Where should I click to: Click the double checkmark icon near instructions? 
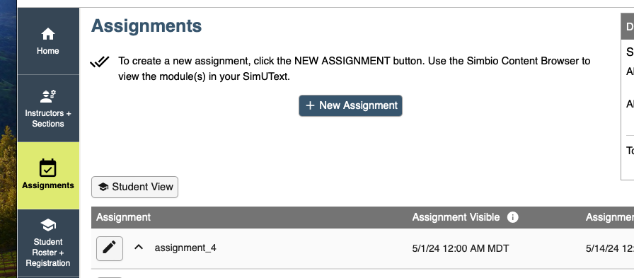(x=100, y=62)
